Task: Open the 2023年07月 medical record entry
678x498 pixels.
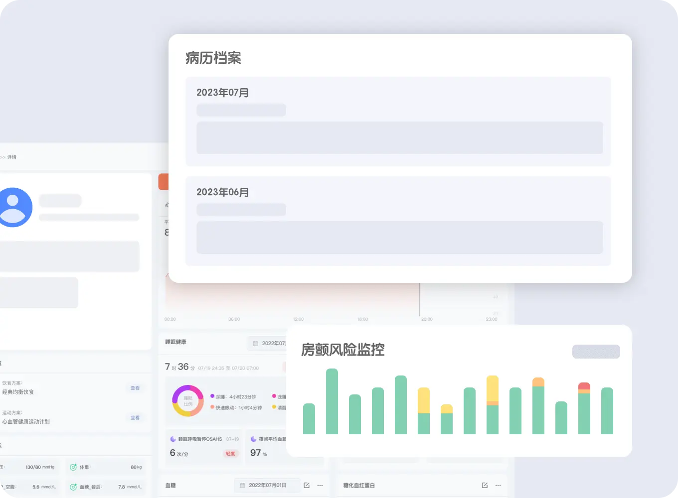Action: tap(398, 122)
